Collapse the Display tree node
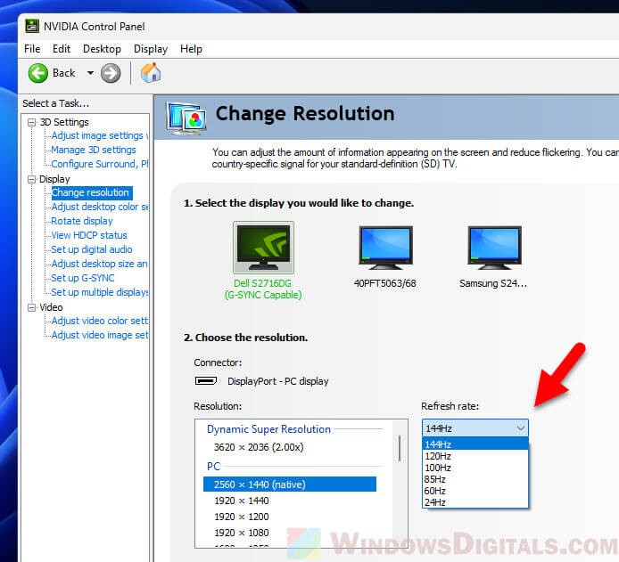The width and height of the screenshot is (619, 562). pos(31,179)
